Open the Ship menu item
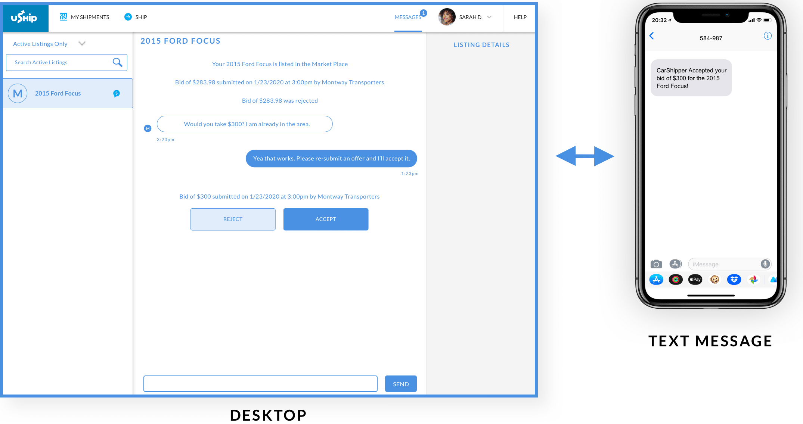The height and width of the screenshot is (424, 803). 141,17
